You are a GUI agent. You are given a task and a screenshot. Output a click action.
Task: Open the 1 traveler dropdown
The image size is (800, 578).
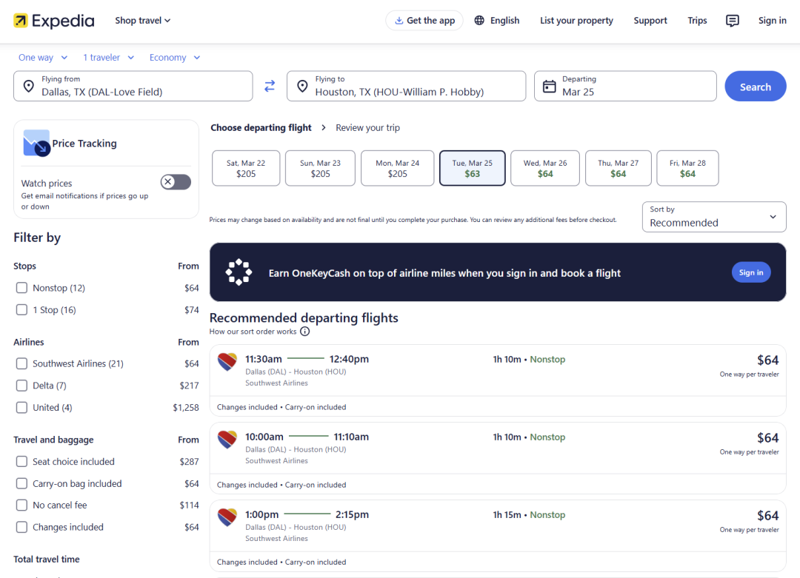click(x=108, y=57)
